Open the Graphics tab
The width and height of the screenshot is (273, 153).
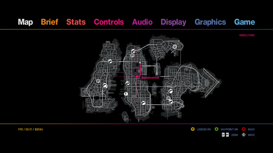[x=210, y=22]
